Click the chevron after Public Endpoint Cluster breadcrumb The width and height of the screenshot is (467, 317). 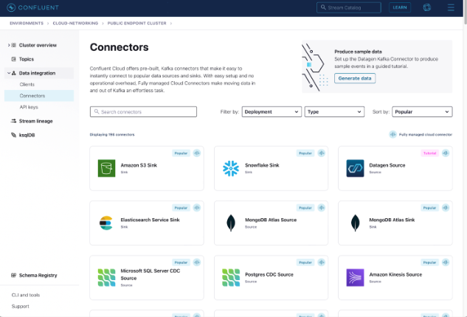(x=171, y=23)
